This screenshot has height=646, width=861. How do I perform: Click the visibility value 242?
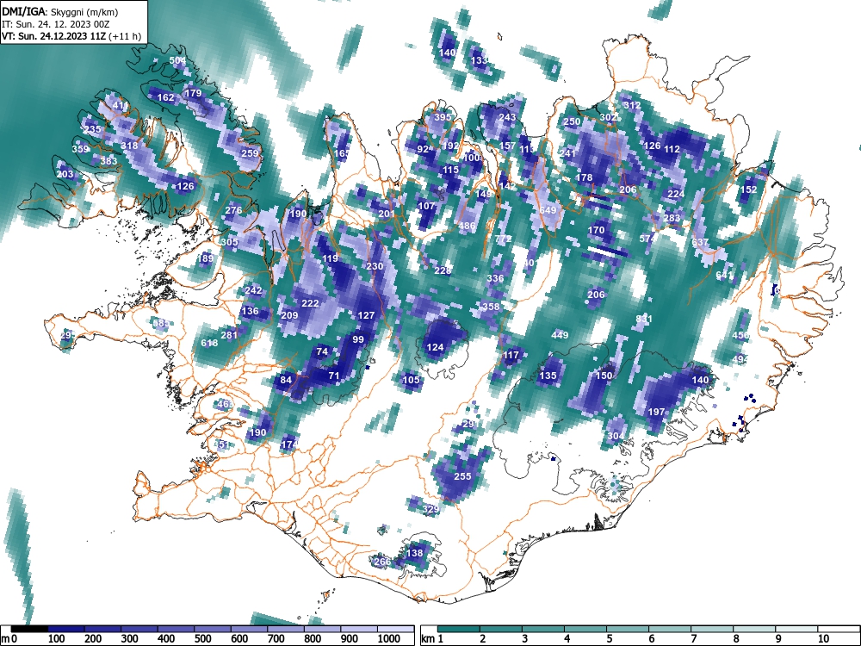tap(253, 290)
